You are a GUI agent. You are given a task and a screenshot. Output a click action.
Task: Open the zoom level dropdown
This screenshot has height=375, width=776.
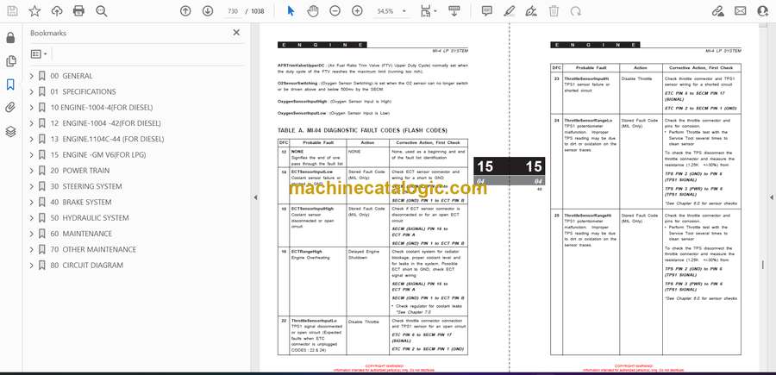[404, 11]
